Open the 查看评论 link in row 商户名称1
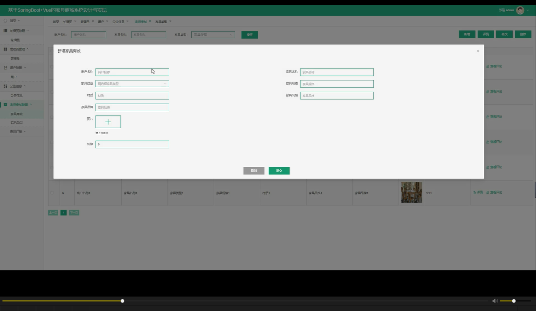Viewport: 536px width, 311px height. (x=494, y=193)
